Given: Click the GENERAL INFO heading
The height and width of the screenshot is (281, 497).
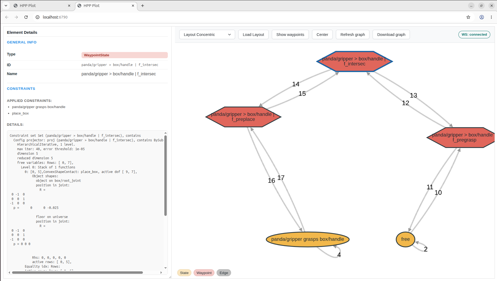Looking at the screenshot, I should (22, 42).
